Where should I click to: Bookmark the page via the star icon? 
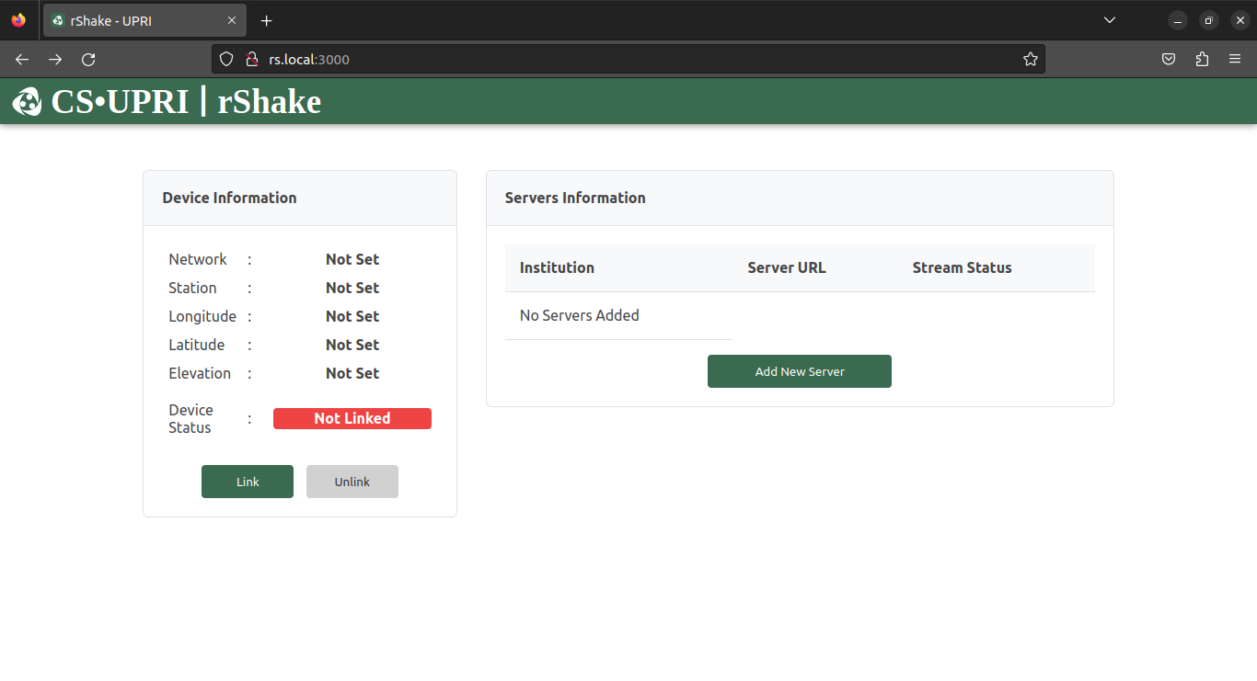coord(1031,59)
